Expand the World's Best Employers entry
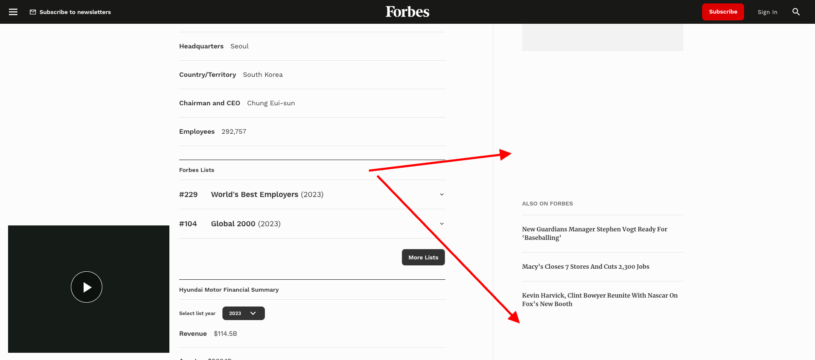Screen dimensions: 815x360 click(x=441, y=194)
